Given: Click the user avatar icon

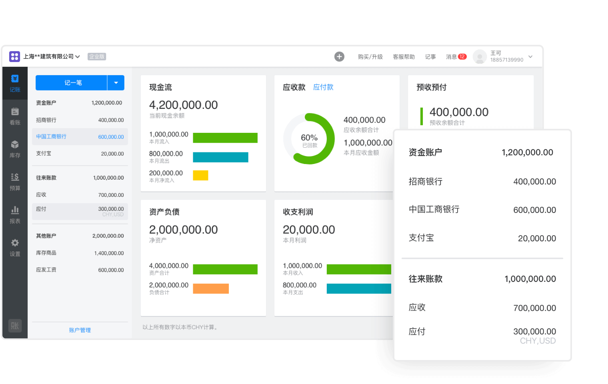Looking at the screenshot, I should tap(480, 57).
